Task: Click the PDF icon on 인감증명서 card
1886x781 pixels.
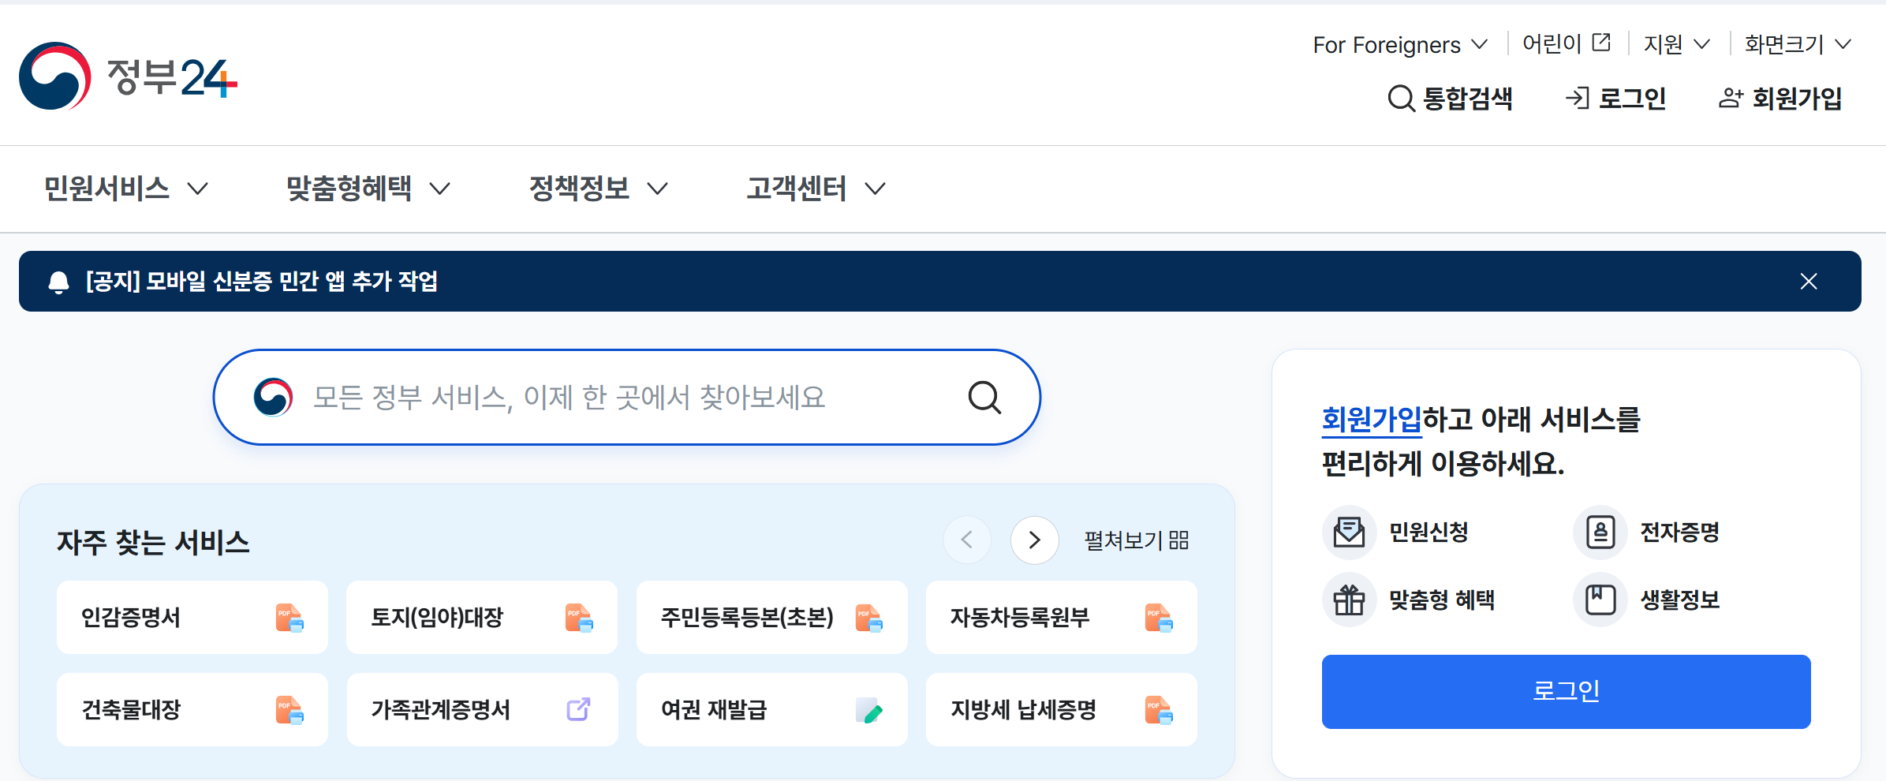Action: [x=288, y=618]
